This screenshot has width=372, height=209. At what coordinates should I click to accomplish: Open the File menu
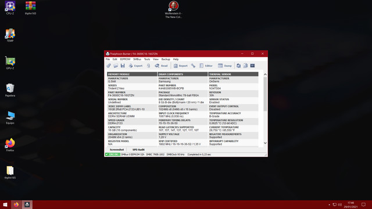click(108, 59)
